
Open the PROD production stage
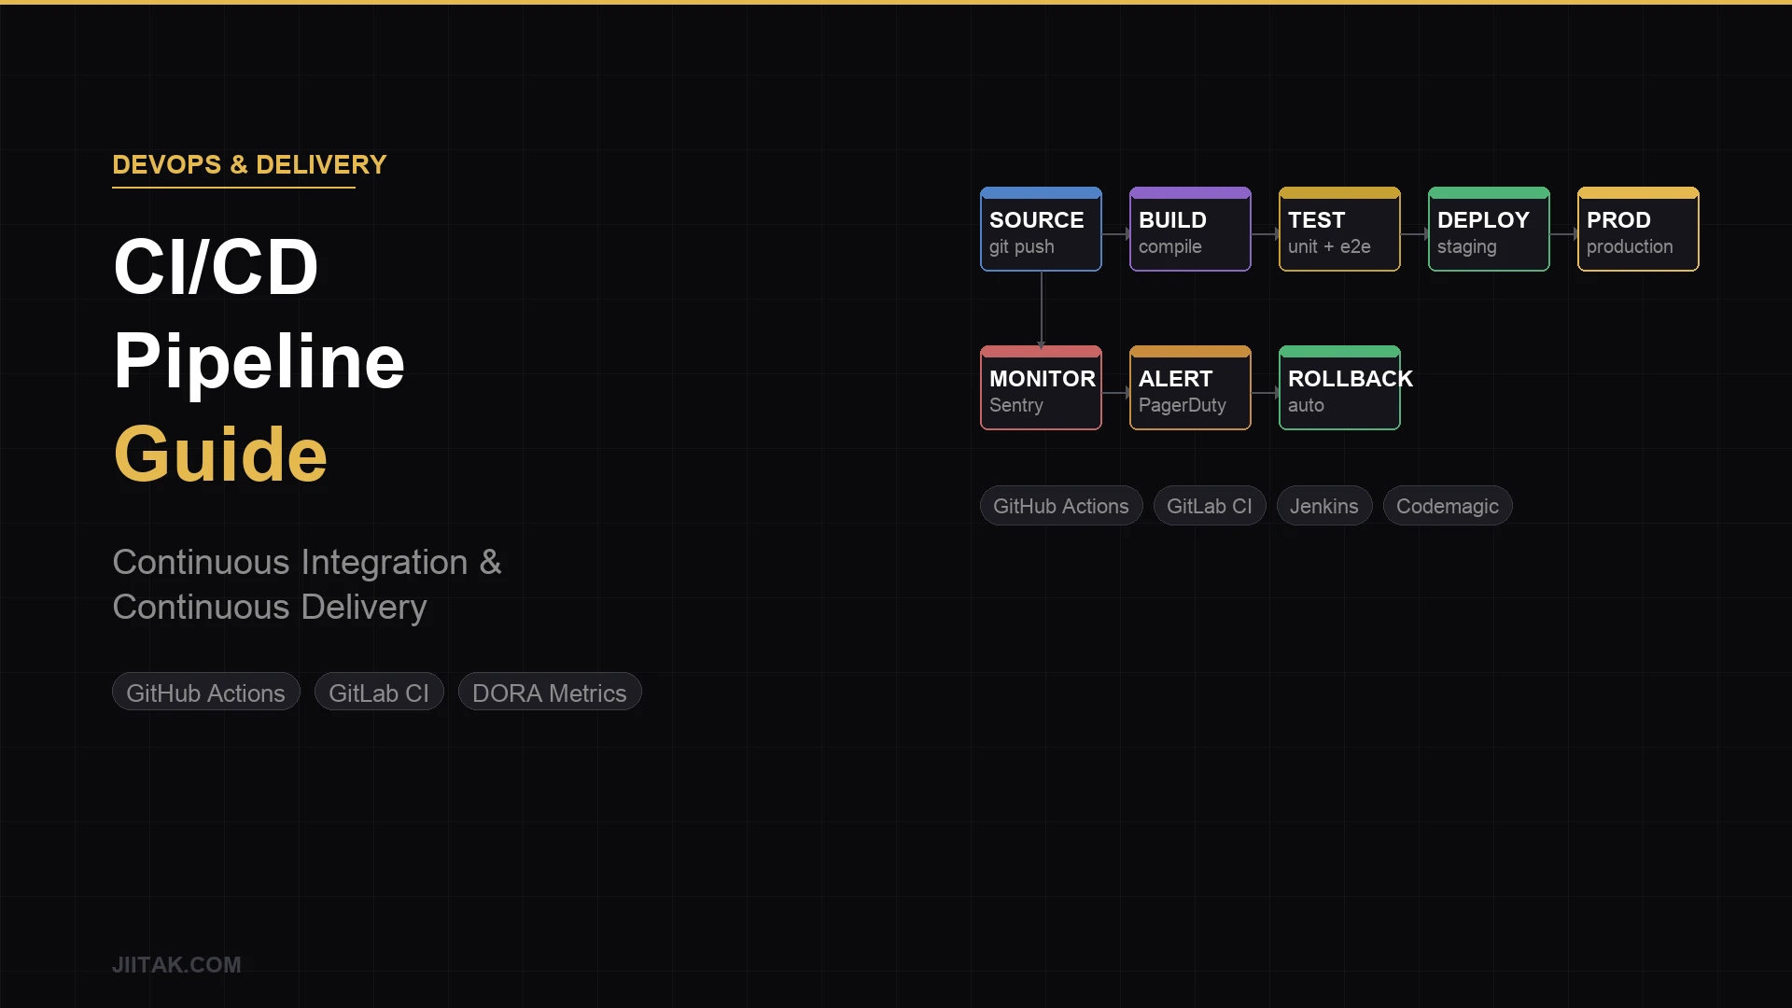(1637, 229)
